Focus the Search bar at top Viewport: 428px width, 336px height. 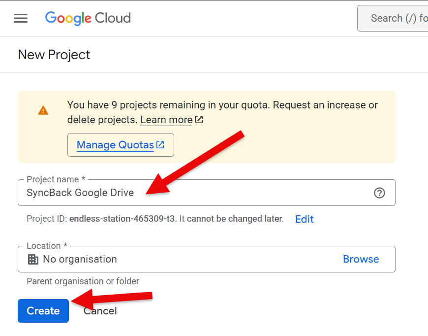pyautogui.click(x=393, y=18)
